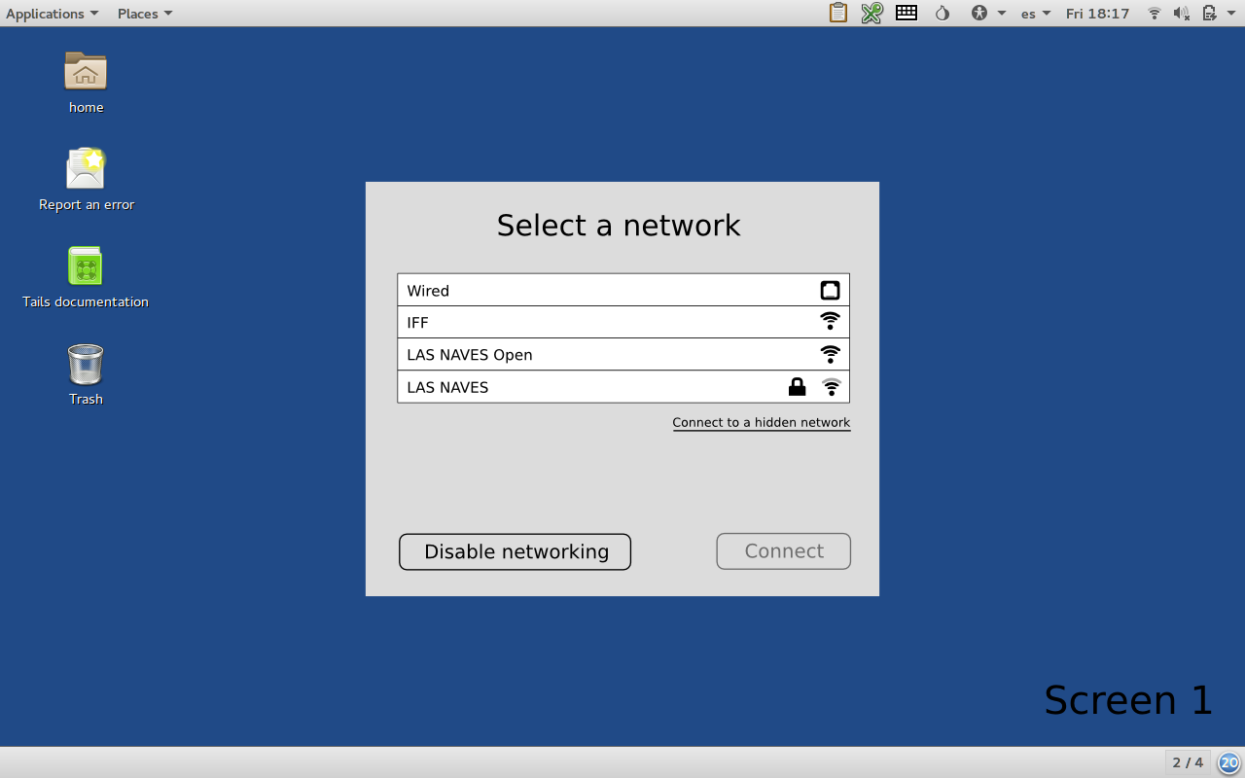Open the on-screen keyboard icon
This screenshot has width=1245, height=778.
[x=907, y=13]
